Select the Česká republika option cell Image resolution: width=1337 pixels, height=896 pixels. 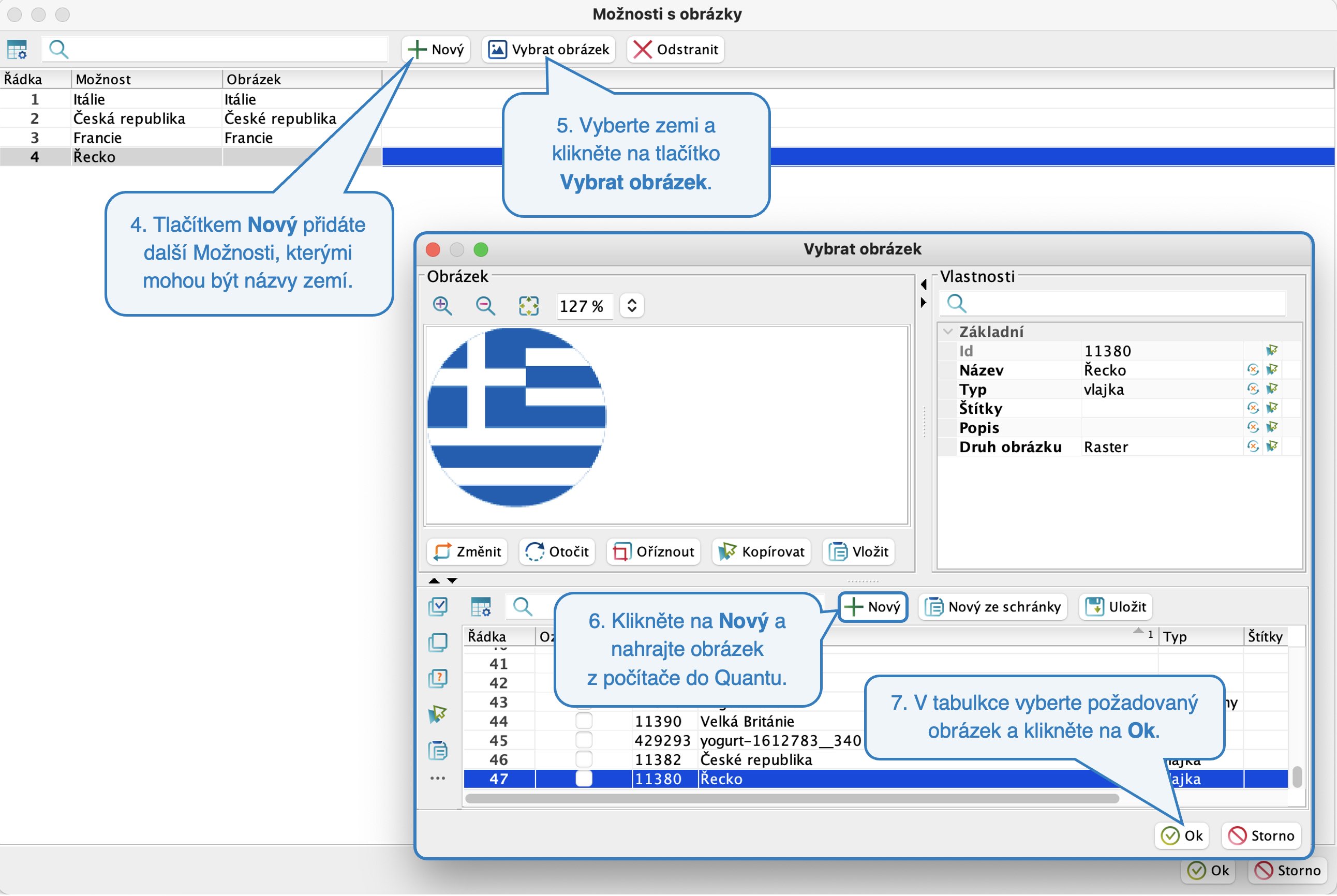click(146, 118)
